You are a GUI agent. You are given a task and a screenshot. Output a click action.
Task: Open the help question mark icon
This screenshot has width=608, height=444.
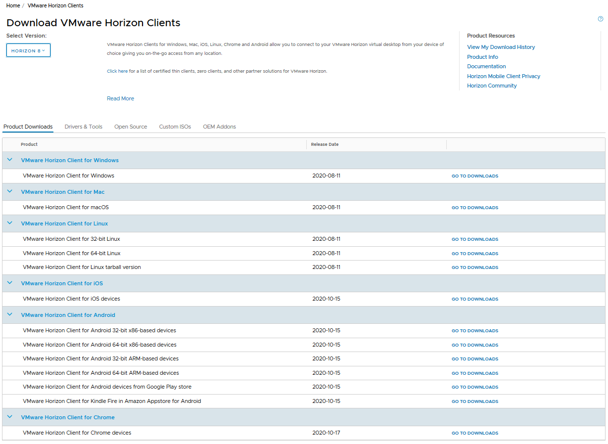point(601,19)
